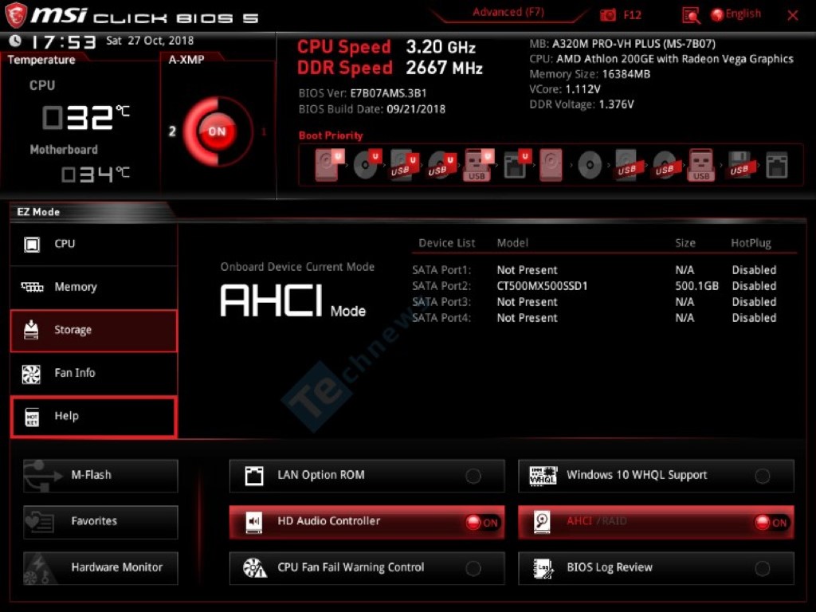Click the SATA Port4 label
The image size is (816, 612).
441,318
